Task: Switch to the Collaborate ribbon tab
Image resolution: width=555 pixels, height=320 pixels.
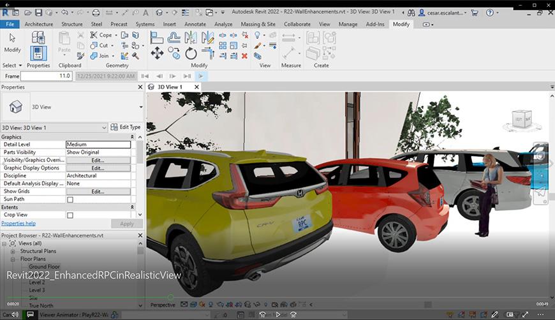Action: (297, 24)
